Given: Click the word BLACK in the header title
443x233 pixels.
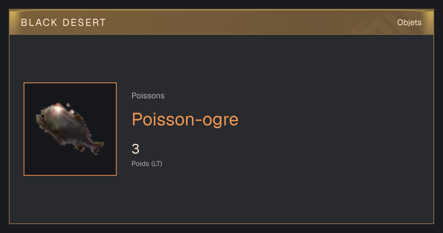Looking at the screenshot, I should 37,23.
